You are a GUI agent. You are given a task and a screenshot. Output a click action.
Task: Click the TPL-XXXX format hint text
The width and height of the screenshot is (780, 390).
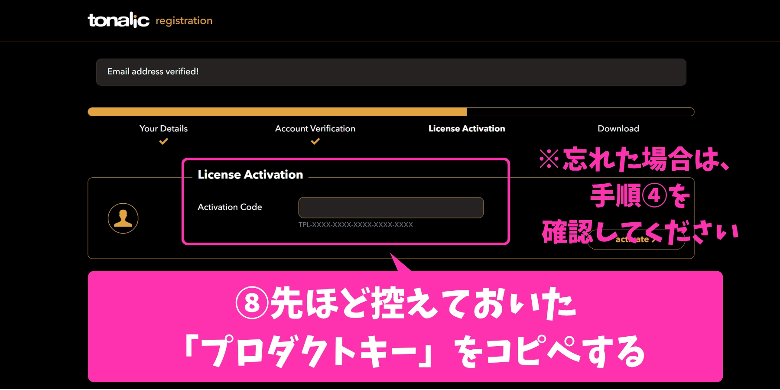(355, 225)
